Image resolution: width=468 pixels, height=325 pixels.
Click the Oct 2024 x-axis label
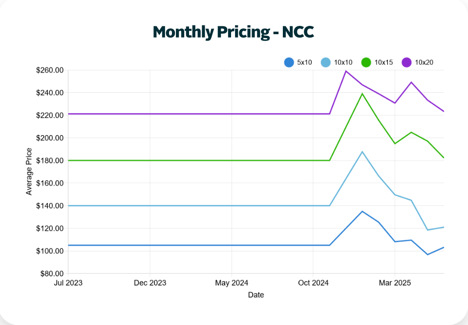pos(313,283)
